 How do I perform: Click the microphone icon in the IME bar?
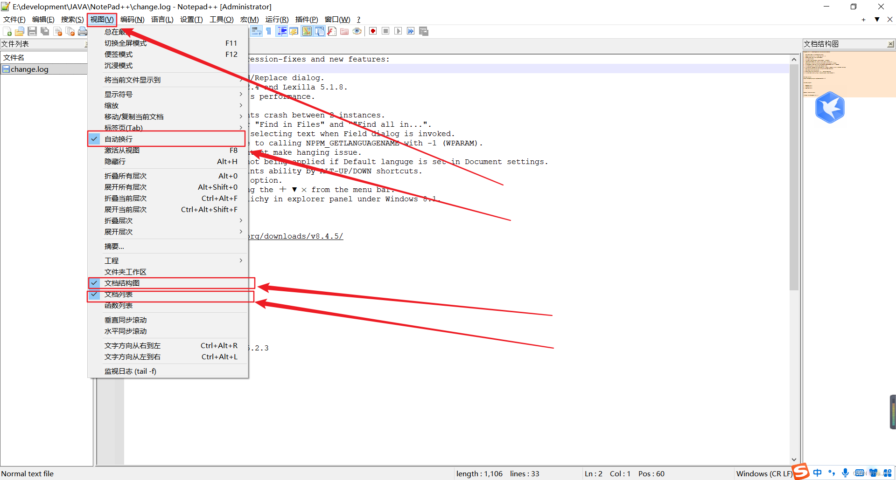[845, 473]
